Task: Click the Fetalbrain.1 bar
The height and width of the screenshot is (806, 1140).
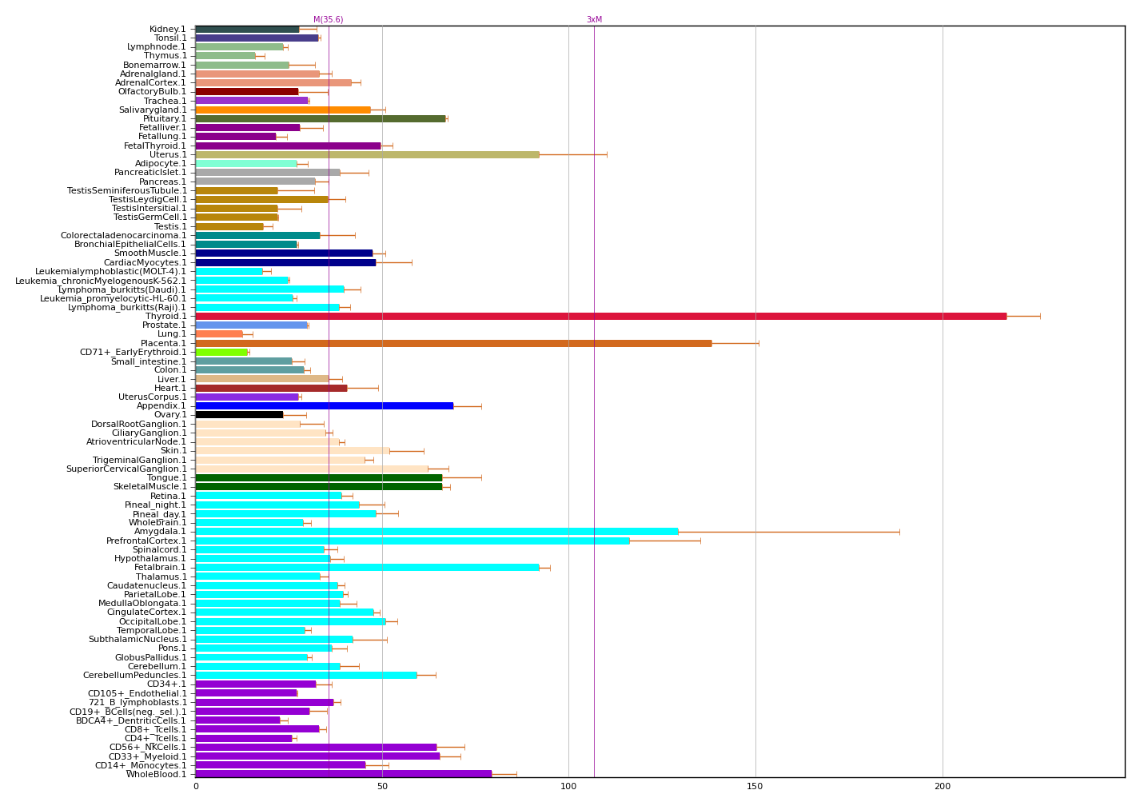Action: [366, 568]
